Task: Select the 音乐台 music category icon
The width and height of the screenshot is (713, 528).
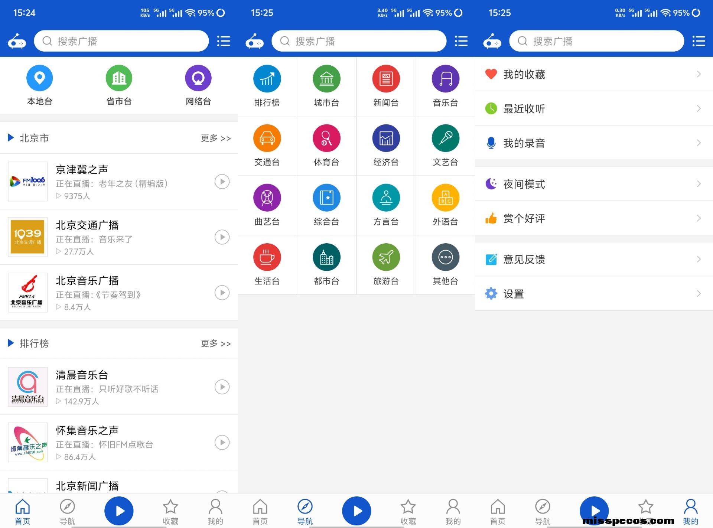Action: click(445, 79)
